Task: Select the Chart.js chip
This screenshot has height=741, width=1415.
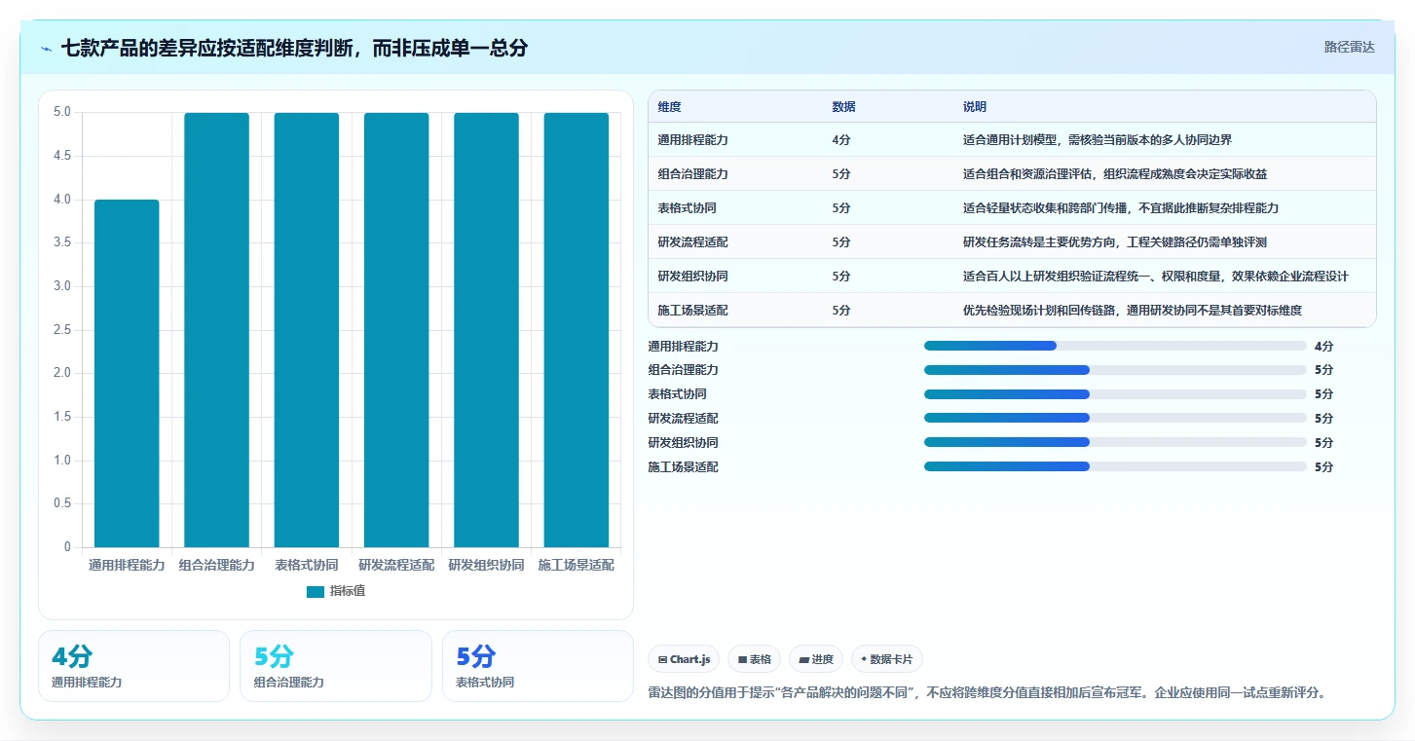Action: (684, 659)
